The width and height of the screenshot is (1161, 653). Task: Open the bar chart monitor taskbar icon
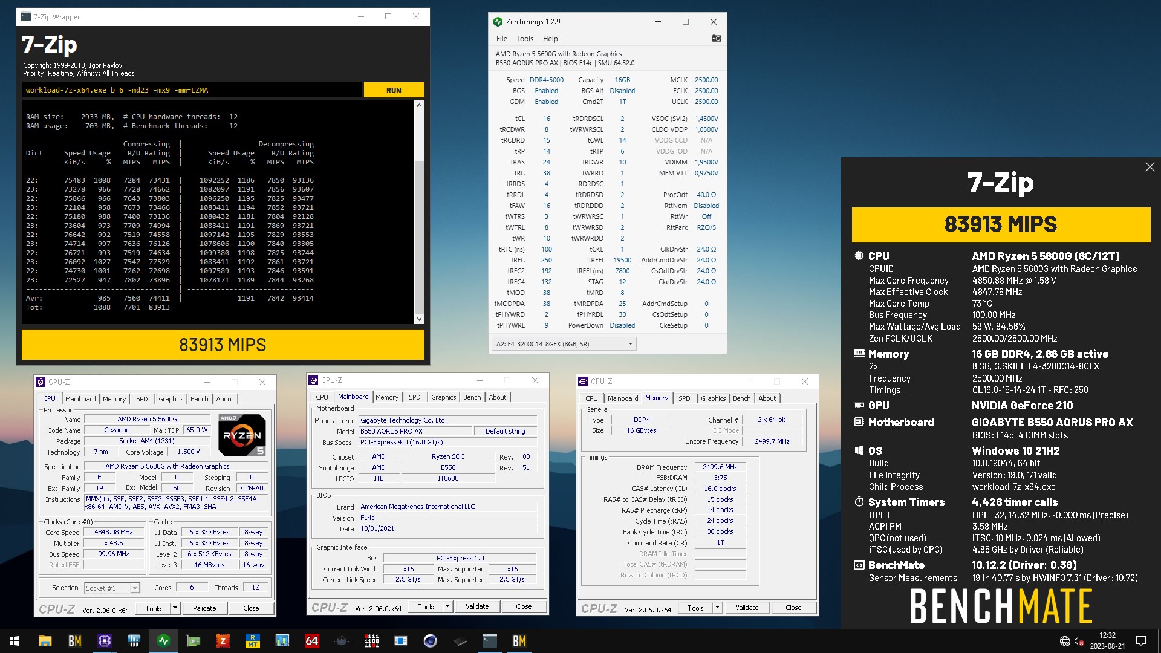[x=282, y=641]
